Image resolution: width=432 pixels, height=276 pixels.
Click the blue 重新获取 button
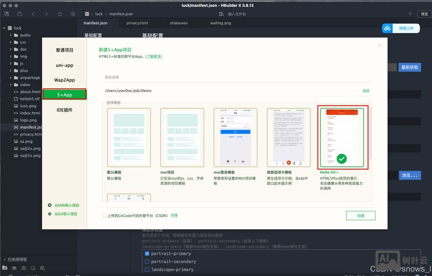[x=410, y=67]
